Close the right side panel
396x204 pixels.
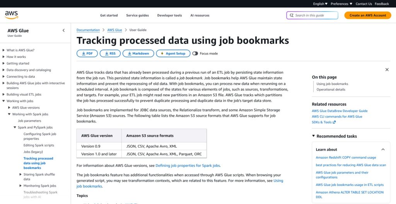pos(387,70)
